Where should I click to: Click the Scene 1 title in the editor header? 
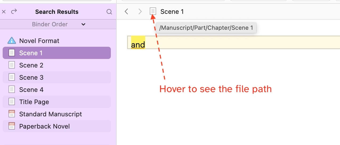(x=172, y=11)
